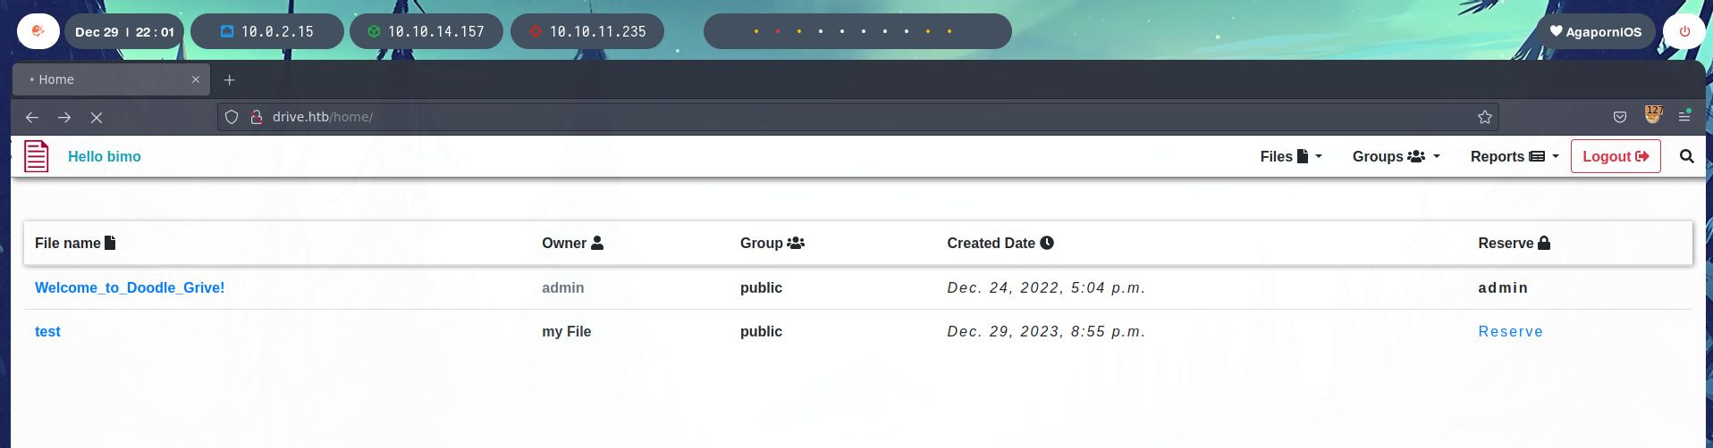Open the extension icon with 127 badge
Viewport: 1713px width, 448px height.
(x=1652, y=115)
